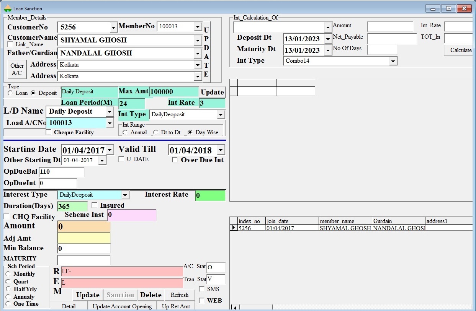476x311 pixels.
Task: Click the Loan Sanction app icon in title bar
Action: tap(8, 8)
